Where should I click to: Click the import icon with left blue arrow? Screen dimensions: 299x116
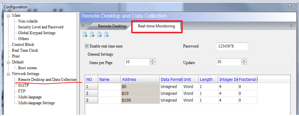click(x=100, y=35)
